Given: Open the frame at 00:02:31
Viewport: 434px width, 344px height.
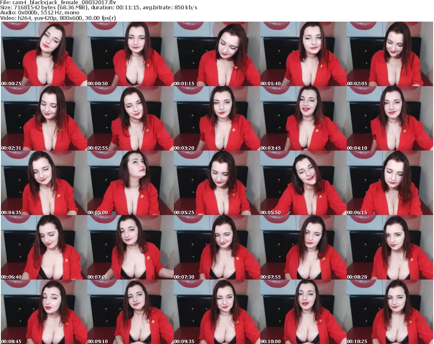Looking at the screenshot, I should coord(44,118).
